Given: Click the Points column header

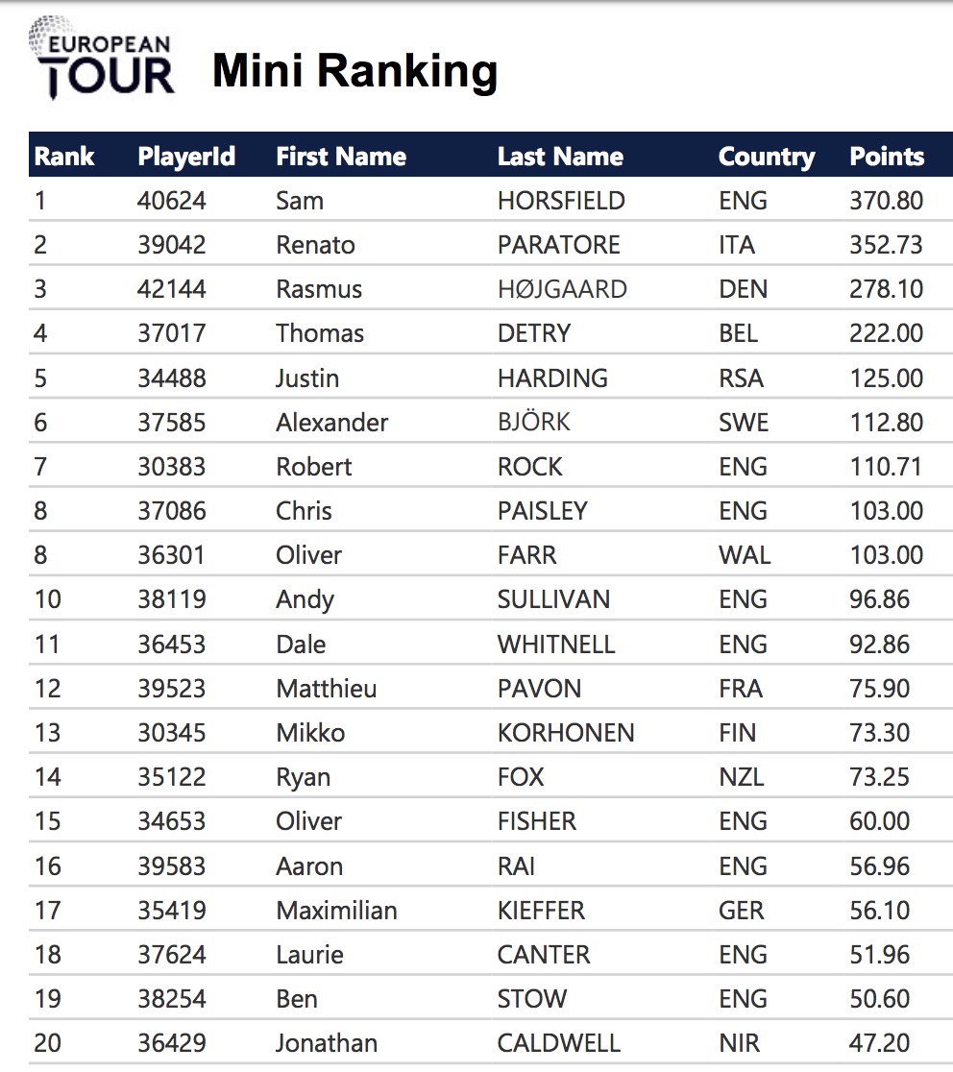Looking at the screenshot, I should [x=887, y=157].
